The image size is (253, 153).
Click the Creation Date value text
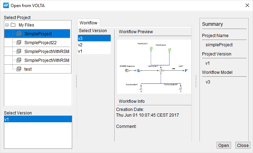coord(148,115)
